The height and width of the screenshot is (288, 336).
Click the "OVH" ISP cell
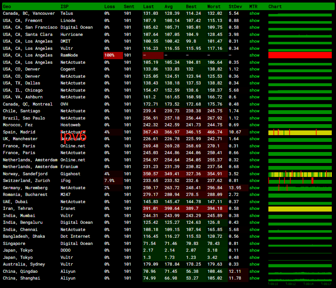point(64,104)
